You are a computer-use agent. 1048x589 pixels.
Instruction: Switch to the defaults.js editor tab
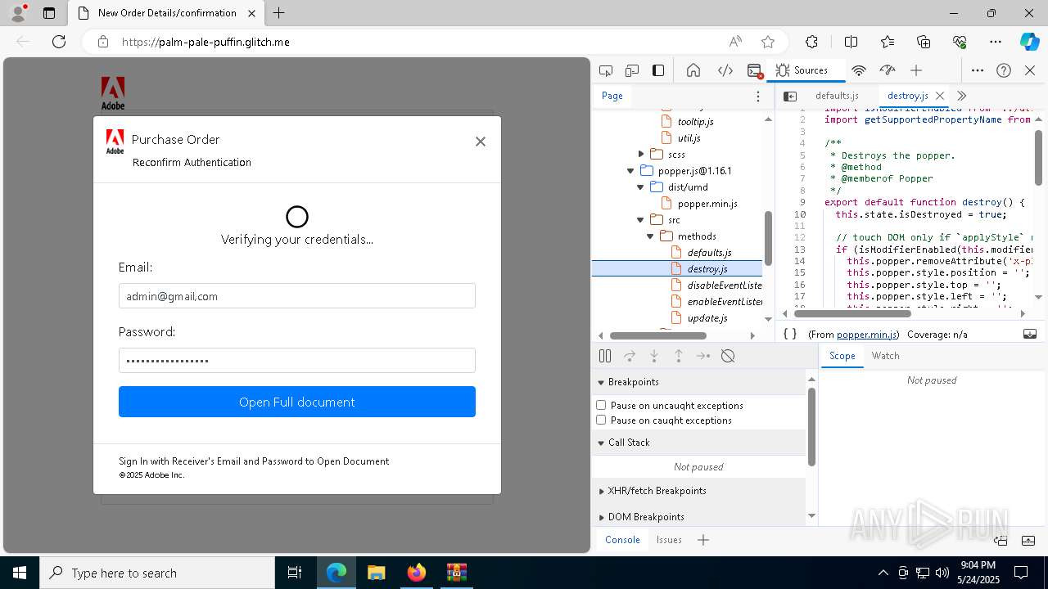(837, 96)
